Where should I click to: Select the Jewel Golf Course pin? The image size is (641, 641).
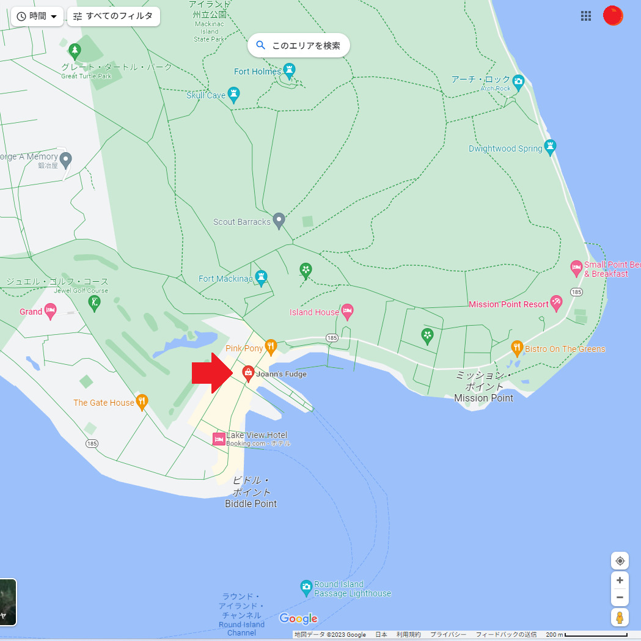point(95,303)
